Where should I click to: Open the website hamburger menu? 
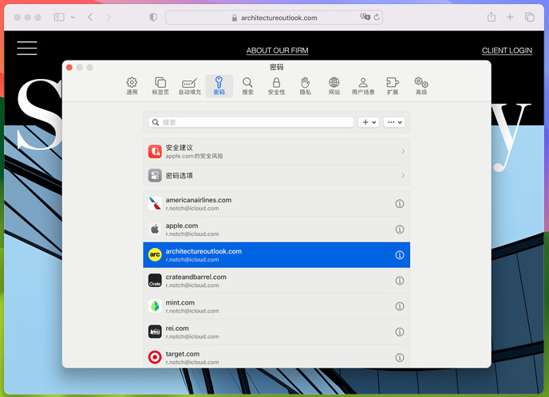[27, 48]
